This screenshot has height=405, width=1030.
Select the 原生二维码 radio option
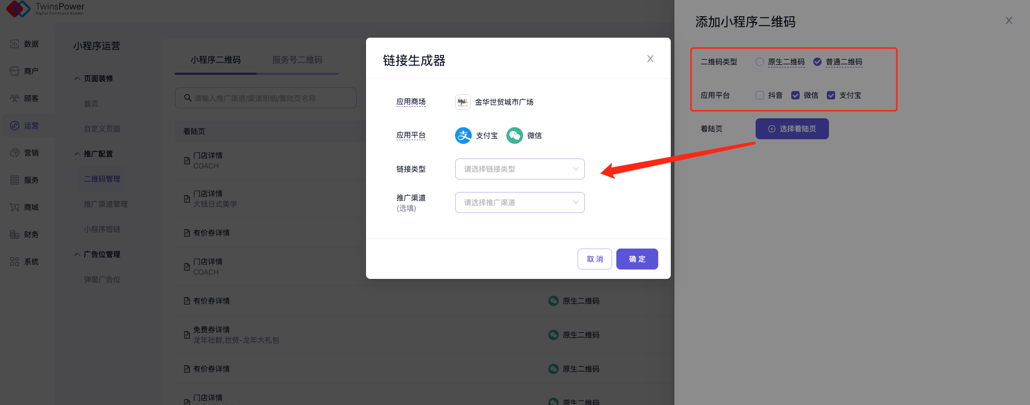[759, 62]
